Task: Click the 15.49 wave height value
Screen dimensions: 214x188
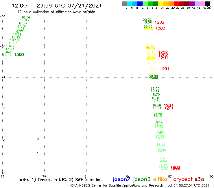Action: tap(7, 55)
